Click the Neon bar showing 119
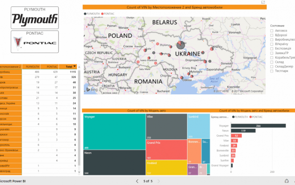 click(243, 131)
